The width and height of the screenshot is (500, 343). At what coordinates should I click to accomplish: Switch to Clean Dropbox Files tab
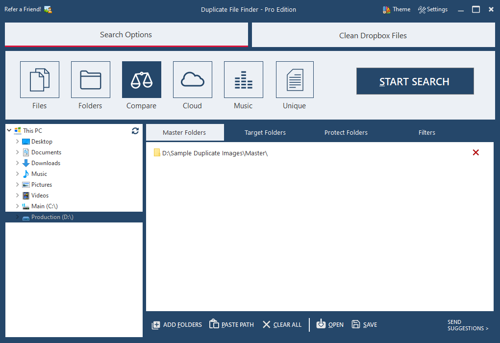(373, 35)
